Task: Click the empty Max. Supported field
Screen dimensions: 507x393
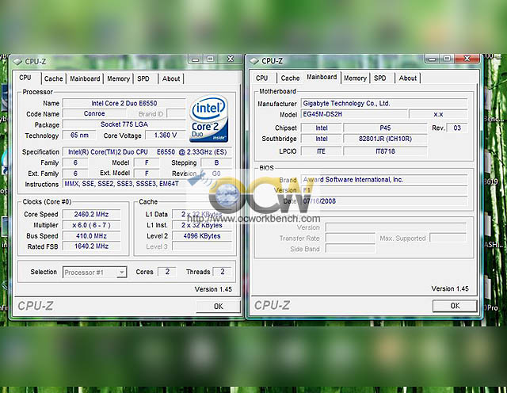Action: tap(448, 238)
